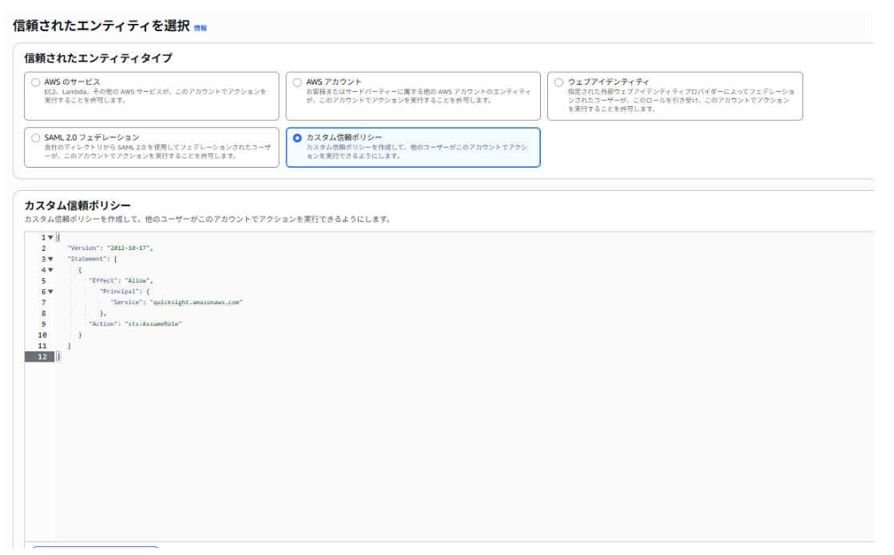Click the カスタム信頼ポリシー section heading
894x555 pixels.
click(x=77, y=205)
